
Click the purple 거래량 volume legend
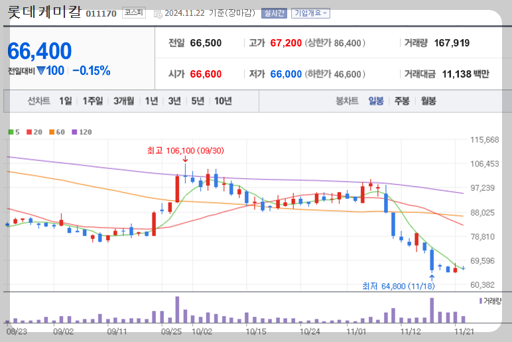[490, 301]
